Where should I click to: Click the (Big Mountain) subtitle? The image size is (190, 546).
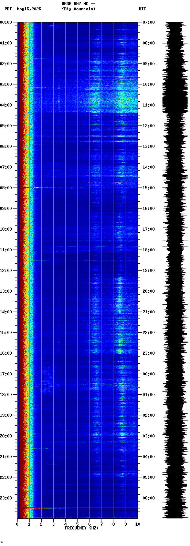pyautogui.click(x=78, y=9)
